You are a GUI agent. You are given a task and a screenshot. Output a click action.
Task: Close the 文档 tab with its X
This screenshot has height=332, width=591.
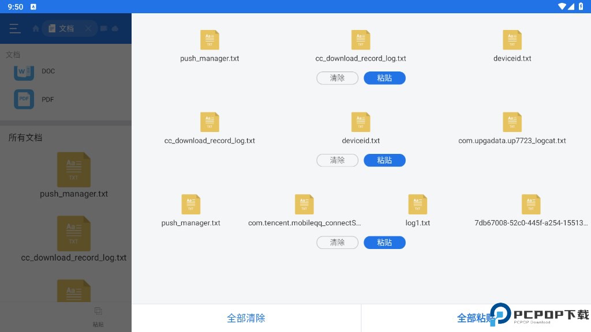click(x=88, y=28)
